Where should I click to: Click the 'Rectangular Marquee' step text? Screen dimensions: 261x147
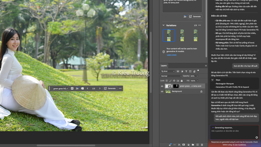[x=225, y=84]
